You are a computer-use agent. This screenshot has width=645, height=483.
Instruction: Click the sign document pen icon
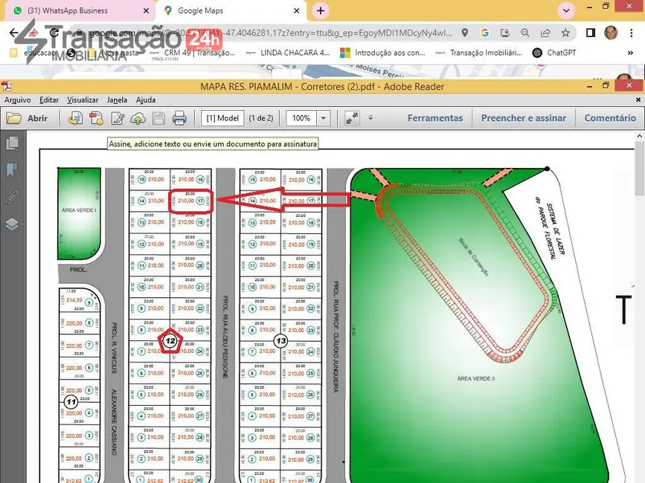click(x=118, y=118)
